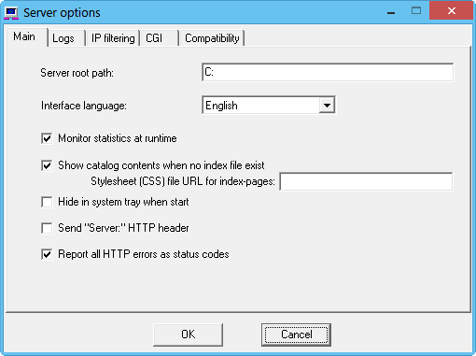
Task: Enable Send "Server:" HTTP header option
Action: click(x=47, y=228)
